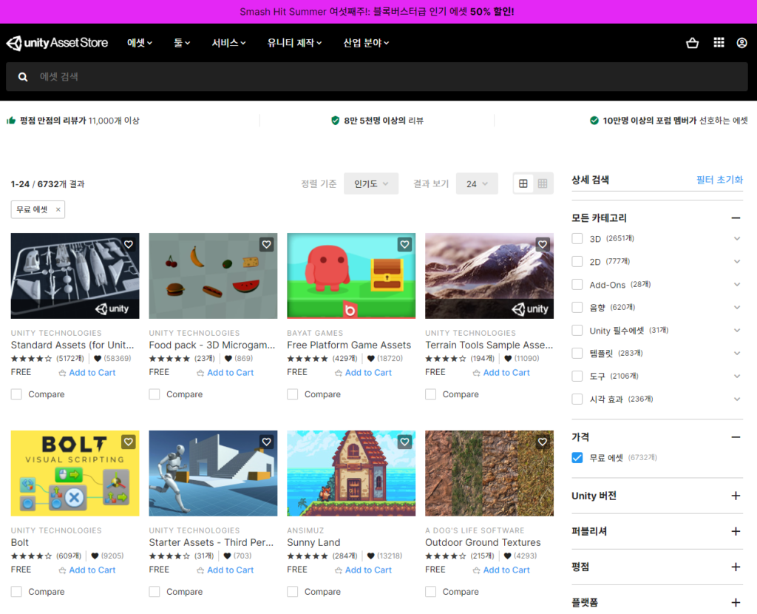757x614 pixels.
Task: Favorite Free Platform Game Assets heart icon
Action: click(x=404, y=244)
